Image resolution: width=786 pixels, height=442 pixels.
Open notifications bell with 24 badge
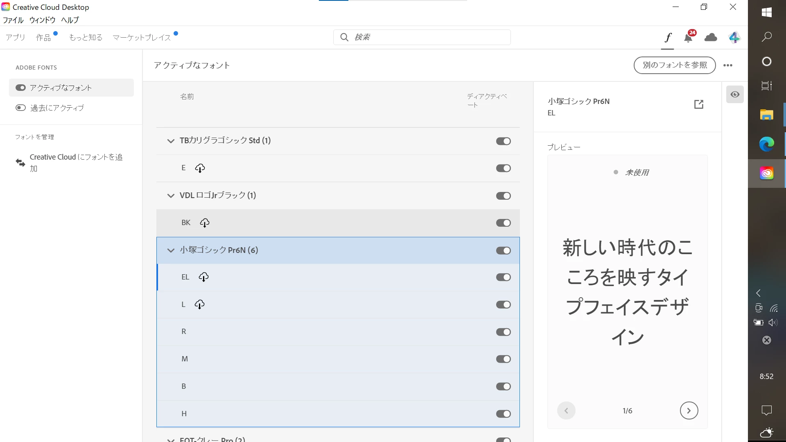[689, 38]
